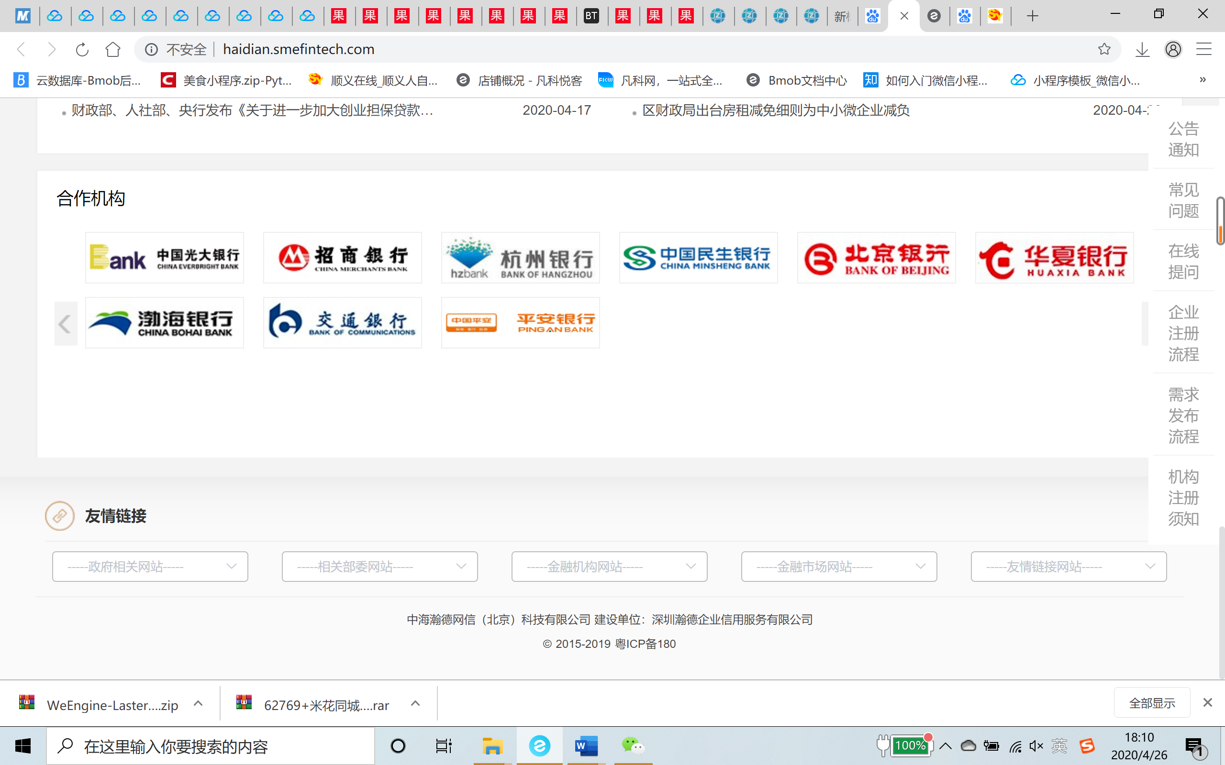Screen dimensions: 1225x765
Task: Go to the browser home page icon
Action: click(x=113, y=49)
